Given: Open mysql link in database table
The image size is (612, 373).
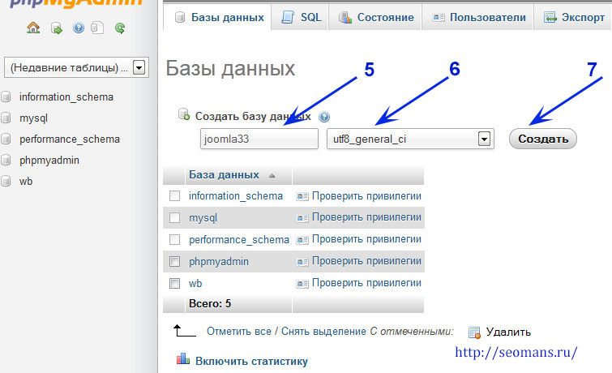Looking at the screenshot, I should [x=203, y=217].
